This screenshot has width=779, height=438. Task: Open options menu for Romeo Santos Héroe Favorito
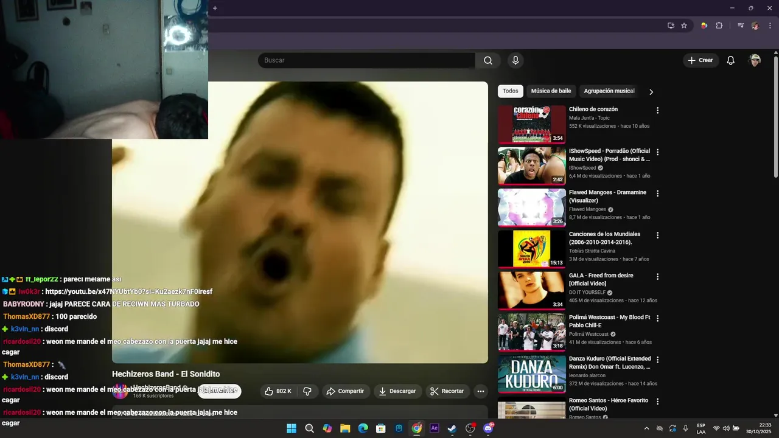tap(657, 401)
